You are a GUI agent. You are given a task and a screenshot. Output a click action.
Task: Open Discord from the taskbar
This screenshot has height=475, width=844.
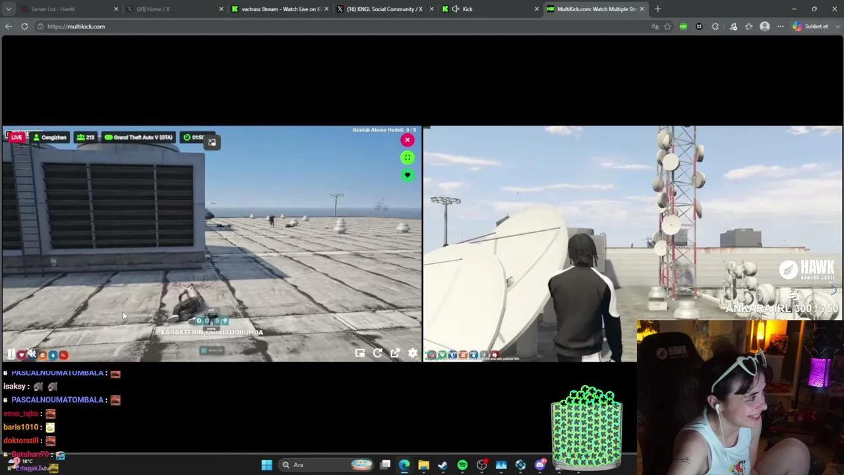pos(540,465)
